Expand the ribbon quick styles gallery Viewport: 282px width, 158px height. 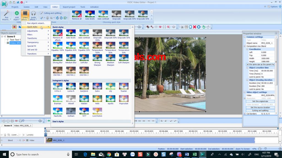151,19
